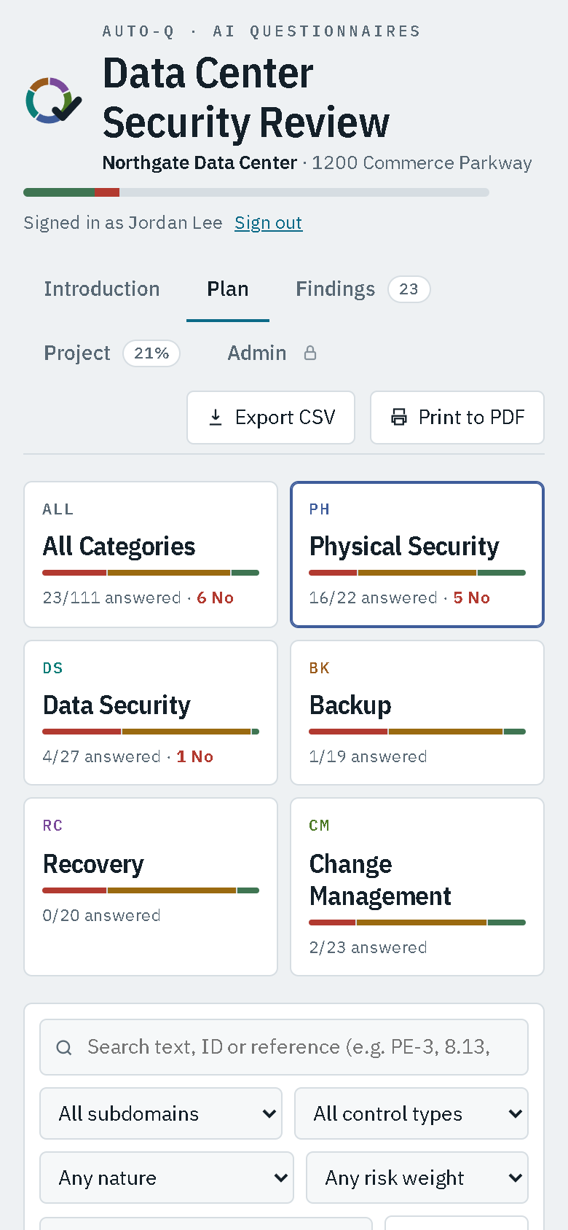The width and height of the screenshot is (568, 1230).
Task: Click the '0/20 answered' text
Action: (101, 916)
